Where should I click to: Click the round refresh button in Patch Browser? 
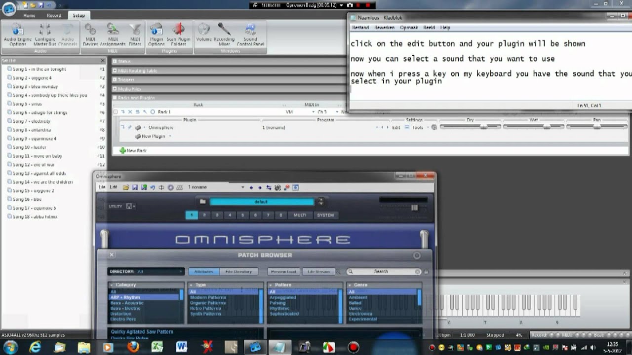click(x=417, y=255)
